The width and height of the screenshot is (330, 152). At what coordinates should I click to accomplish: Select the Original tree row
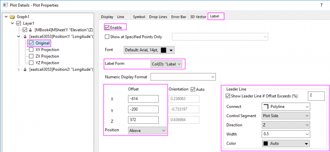click(x=43, y=43)
